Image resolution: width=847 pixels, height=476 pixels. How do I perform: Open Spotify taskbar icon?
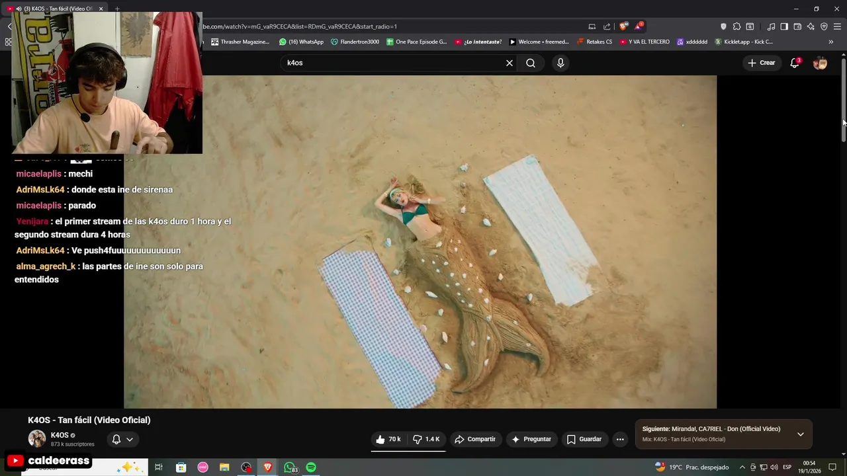click(311, 467)
